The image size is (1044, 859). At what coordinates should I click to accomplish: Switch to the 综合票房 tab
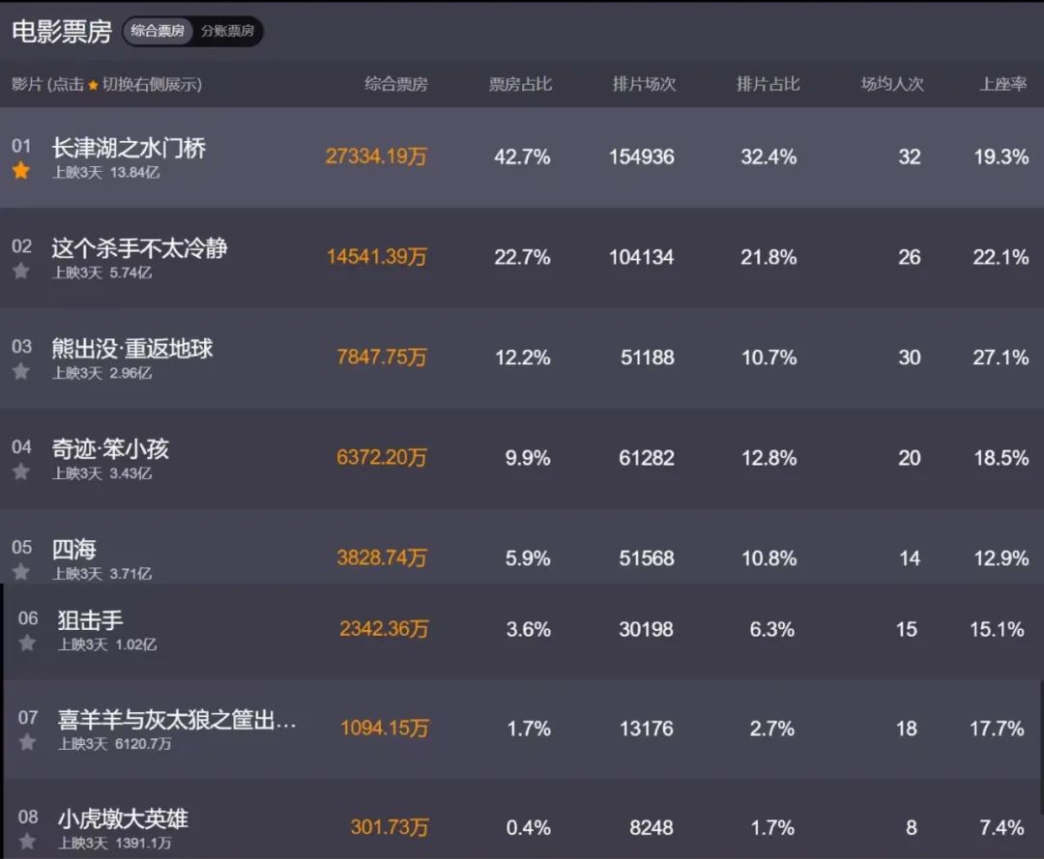[x=158, y=31]
